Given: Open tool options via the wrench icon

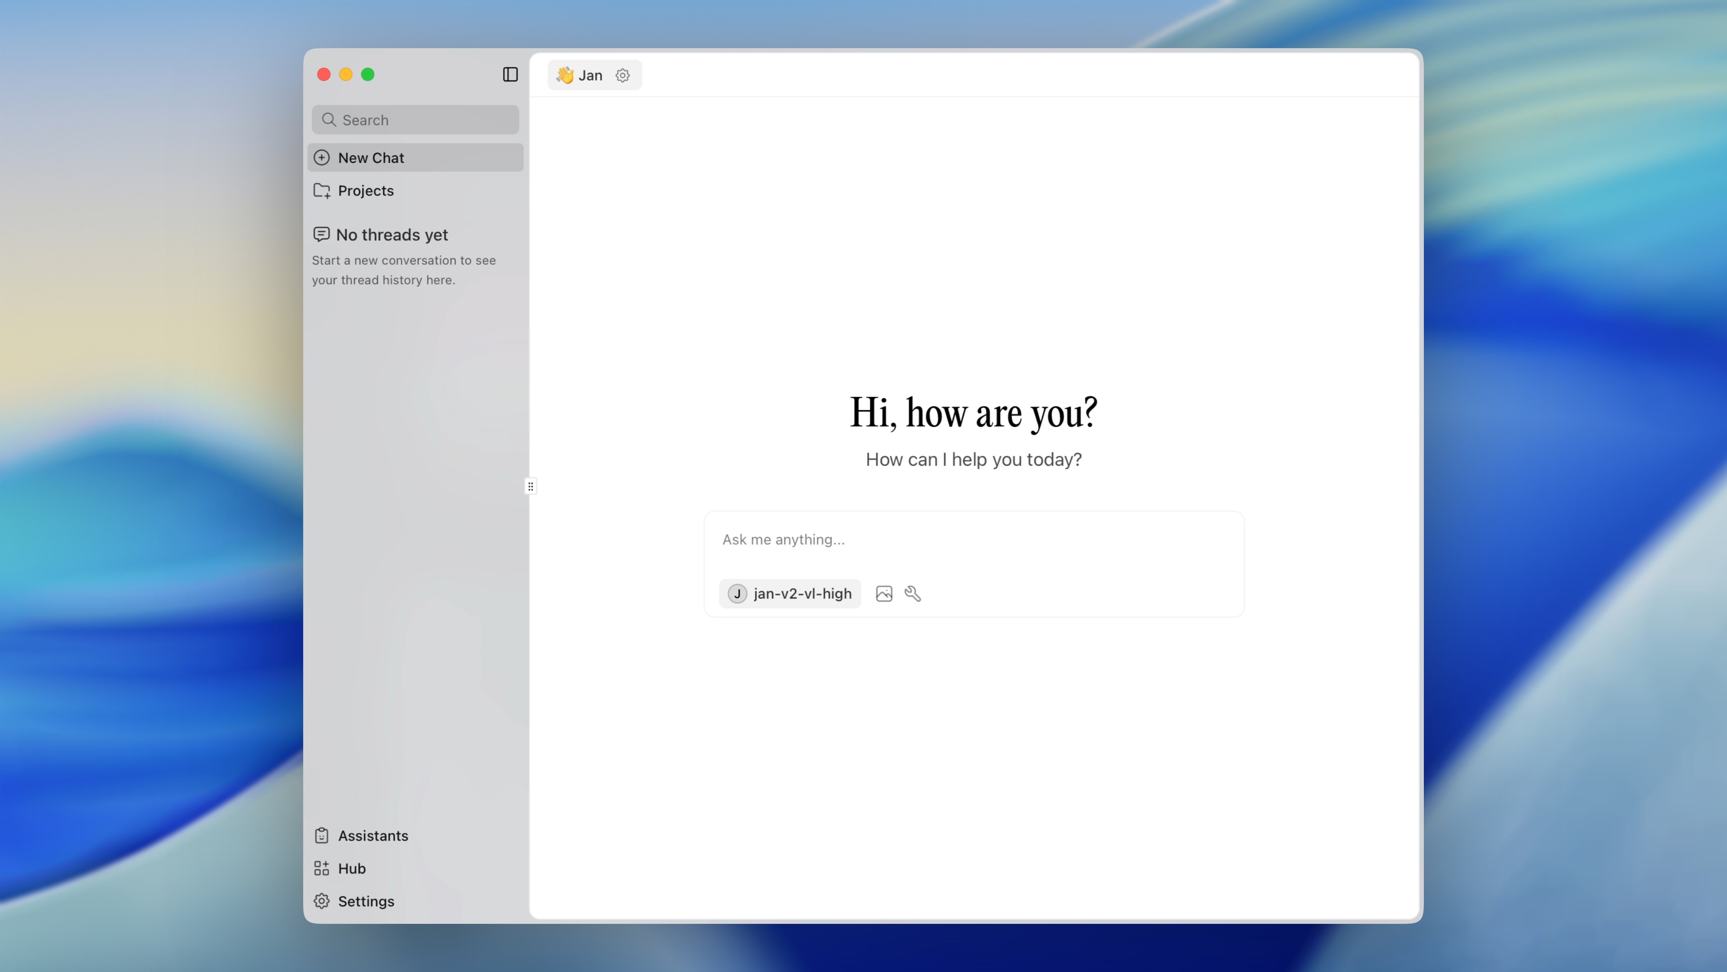Looking at the screenshot, I should [x=913, y=594].
